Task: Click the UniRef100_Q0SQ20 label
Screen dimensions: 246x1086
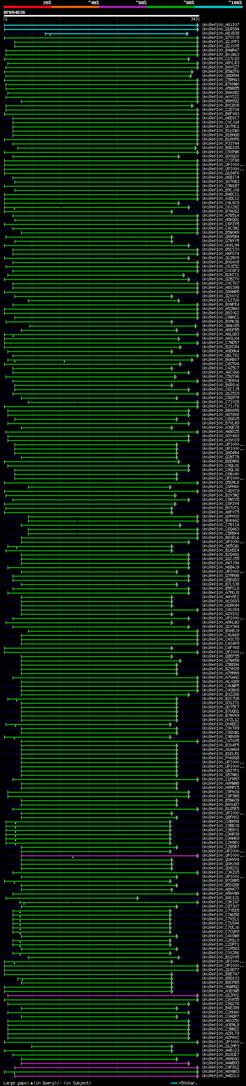Action: (x=220, y=156)
